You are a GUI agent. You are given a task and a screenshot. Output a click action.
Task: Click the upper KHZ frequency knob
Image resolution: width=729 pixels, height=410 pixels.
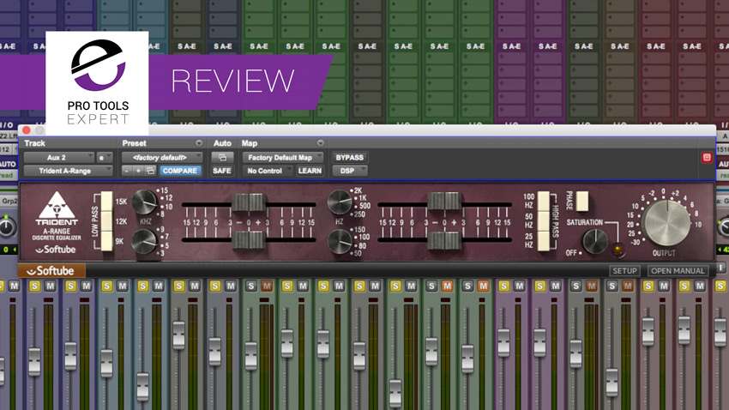coord(145,202)
